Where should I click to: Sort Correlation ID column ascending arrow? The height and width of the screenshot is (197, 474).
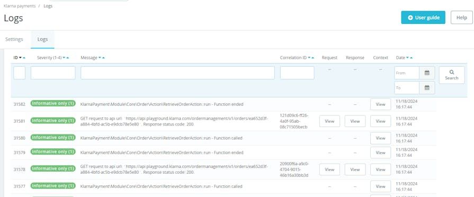coord(313,58)
